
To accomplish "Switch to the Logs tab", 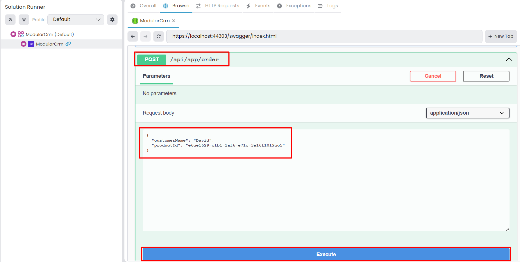I will click(x=328, y=6).
